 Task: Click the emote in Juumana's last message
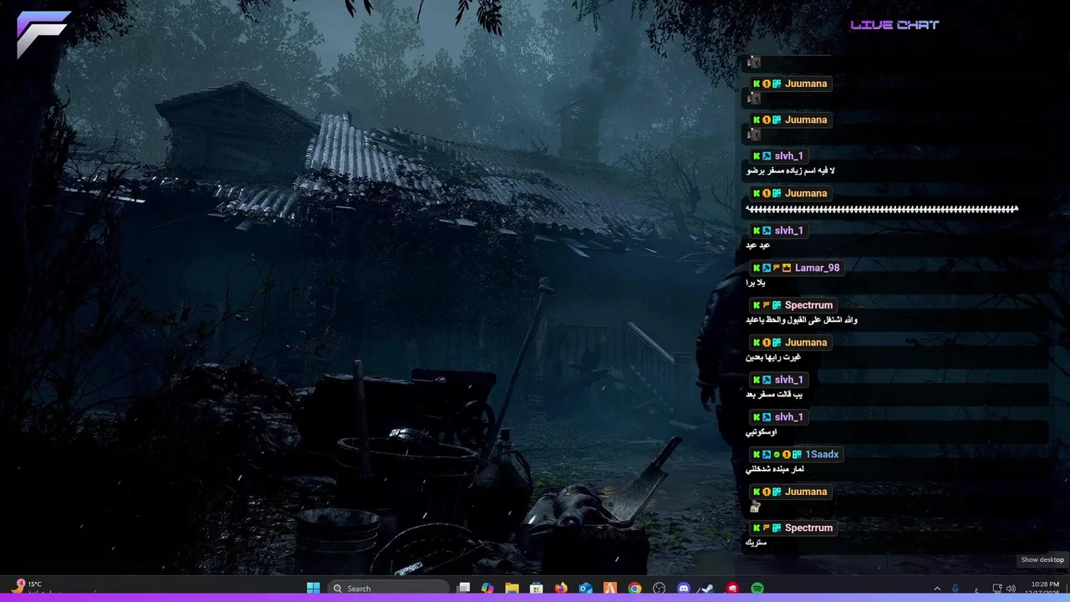point(755,507)
